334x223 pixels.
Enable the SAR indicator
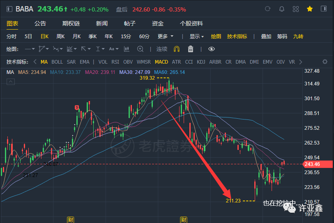(x=71, y=62)
